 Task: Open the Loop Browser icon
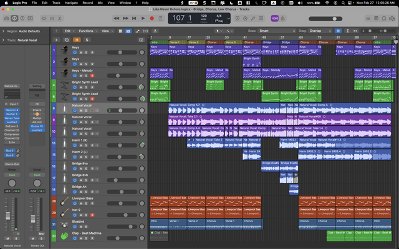384,18
